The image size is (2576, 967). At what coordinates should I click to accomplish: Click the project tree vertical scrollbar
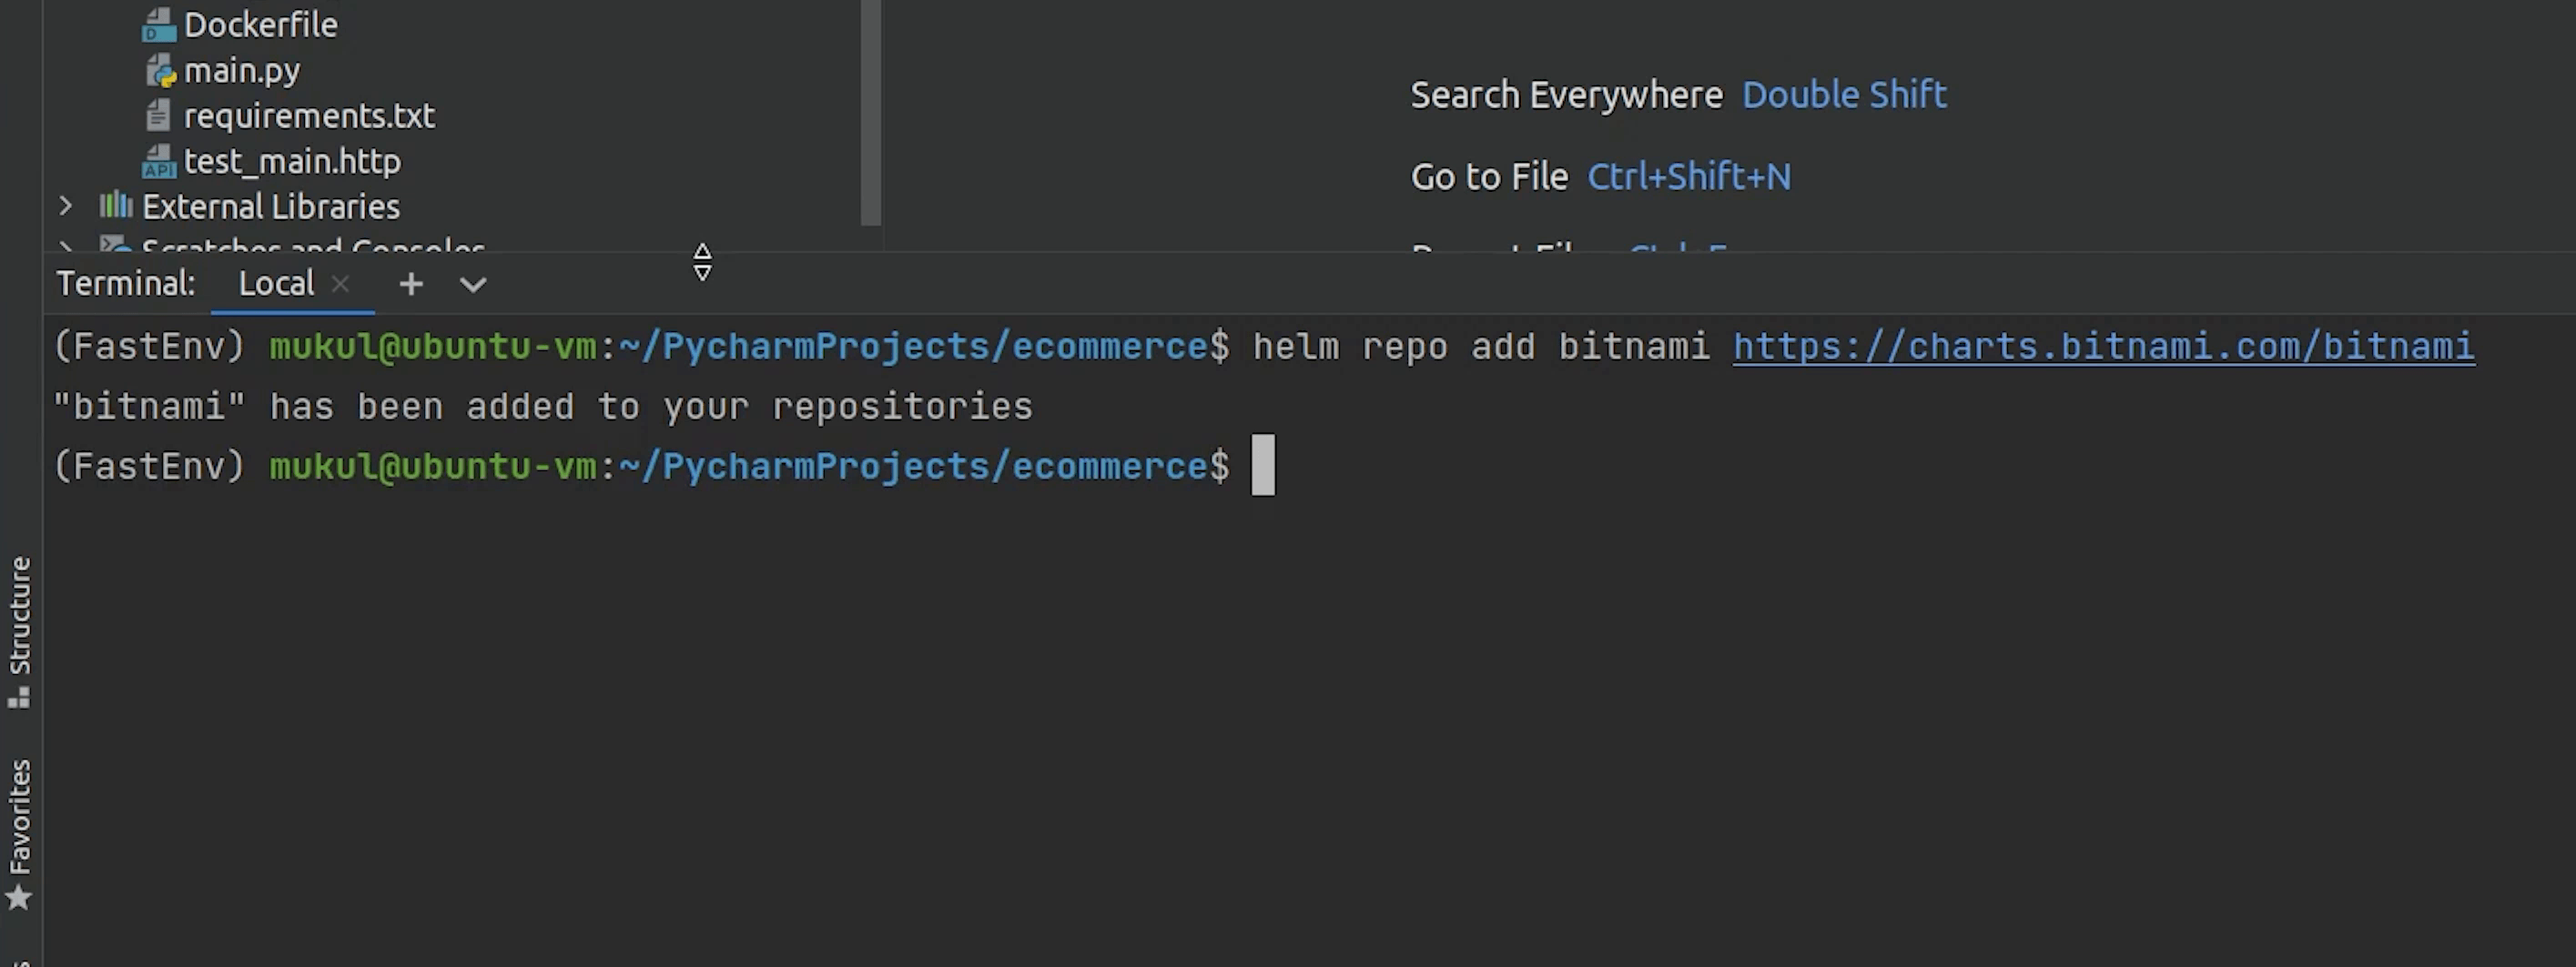coord(871,110)
